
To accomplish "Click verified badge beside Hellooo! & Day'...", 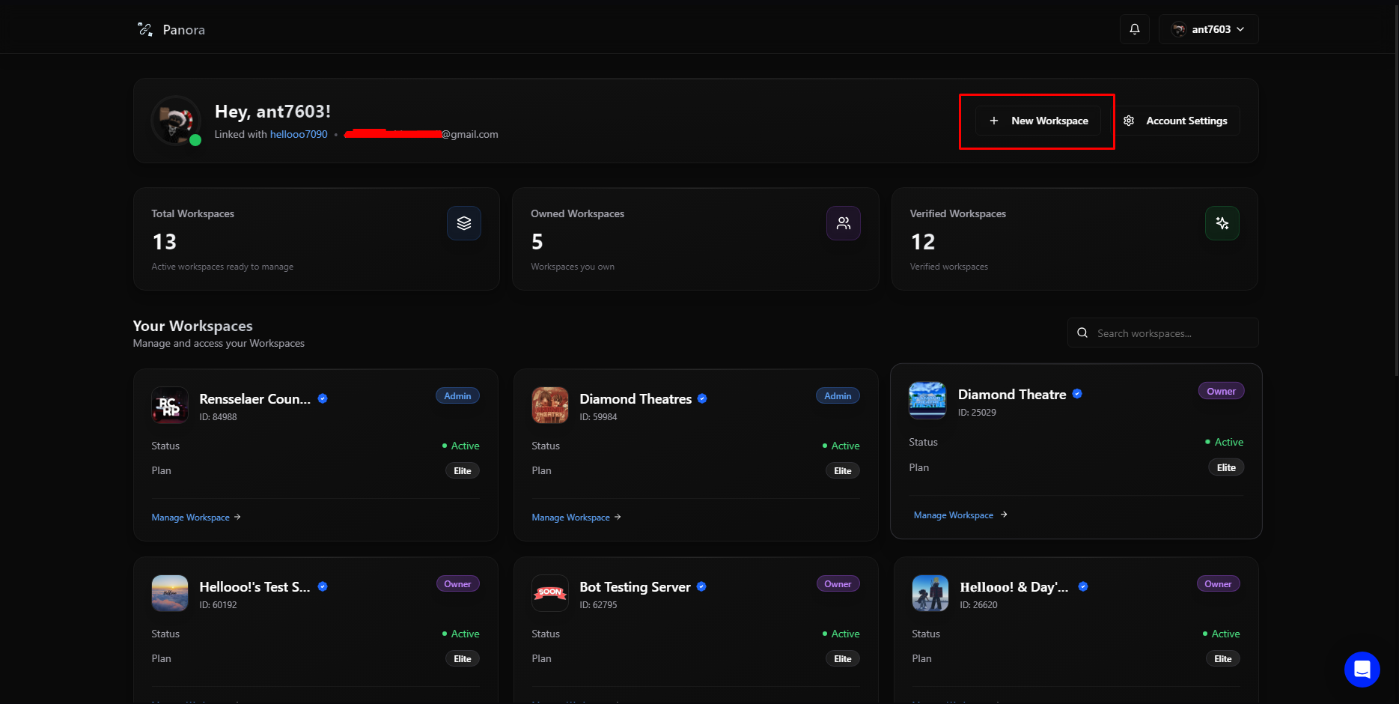I will 1083,586.
